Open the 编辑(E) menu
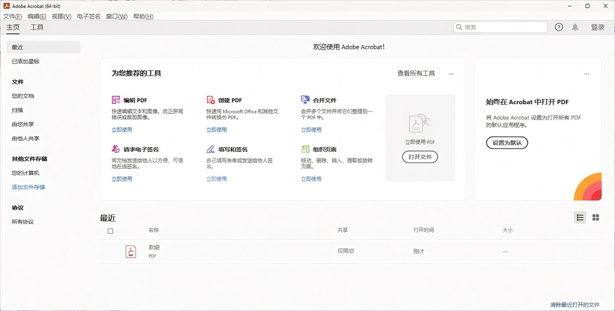Image resolution: width=615 pixels, height=311 pixels. (37, 16)
